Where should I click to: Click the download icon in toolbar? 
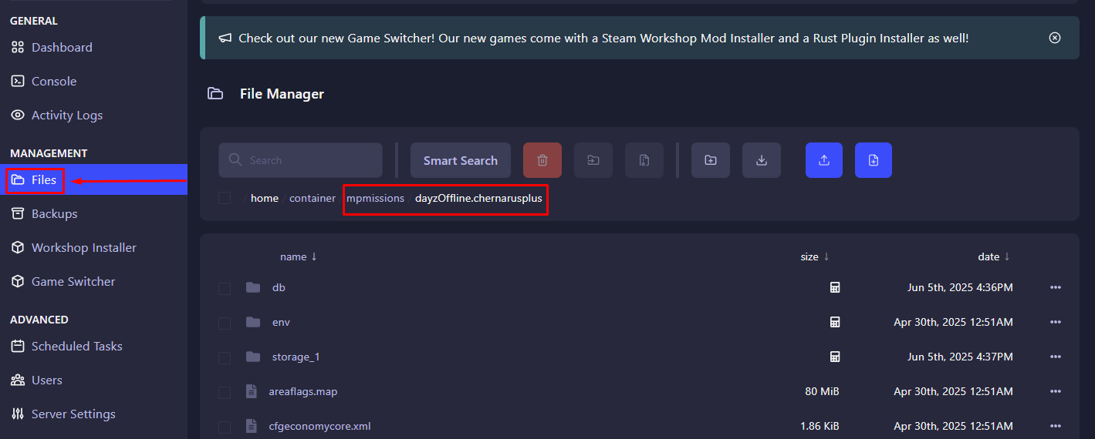pos(762,160)
